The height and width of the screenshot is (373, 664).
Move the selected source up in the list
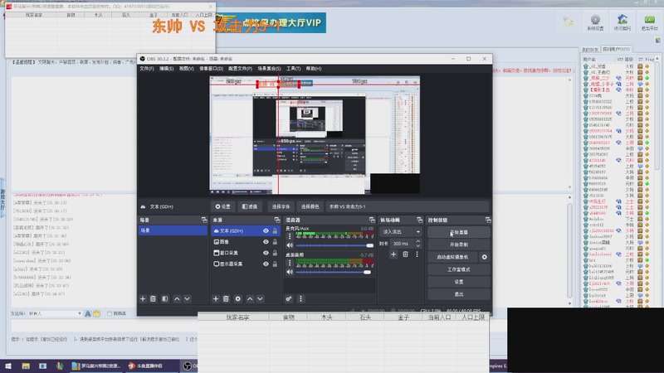click(x=250, y=299)
